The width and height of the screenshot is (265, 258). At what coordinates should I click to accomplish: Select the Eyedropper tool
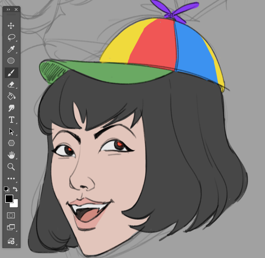pyautogui.click(x=11, y=49)
